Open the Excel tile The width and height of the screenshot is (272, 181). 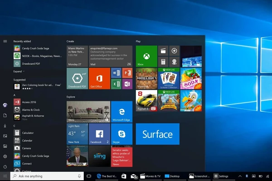click(116, 84)
